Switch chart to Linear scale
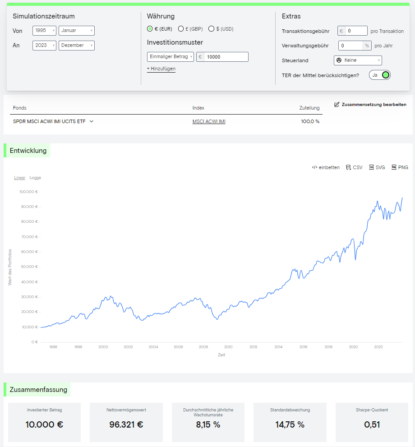 pyautogui.click(x=19, y=178)
